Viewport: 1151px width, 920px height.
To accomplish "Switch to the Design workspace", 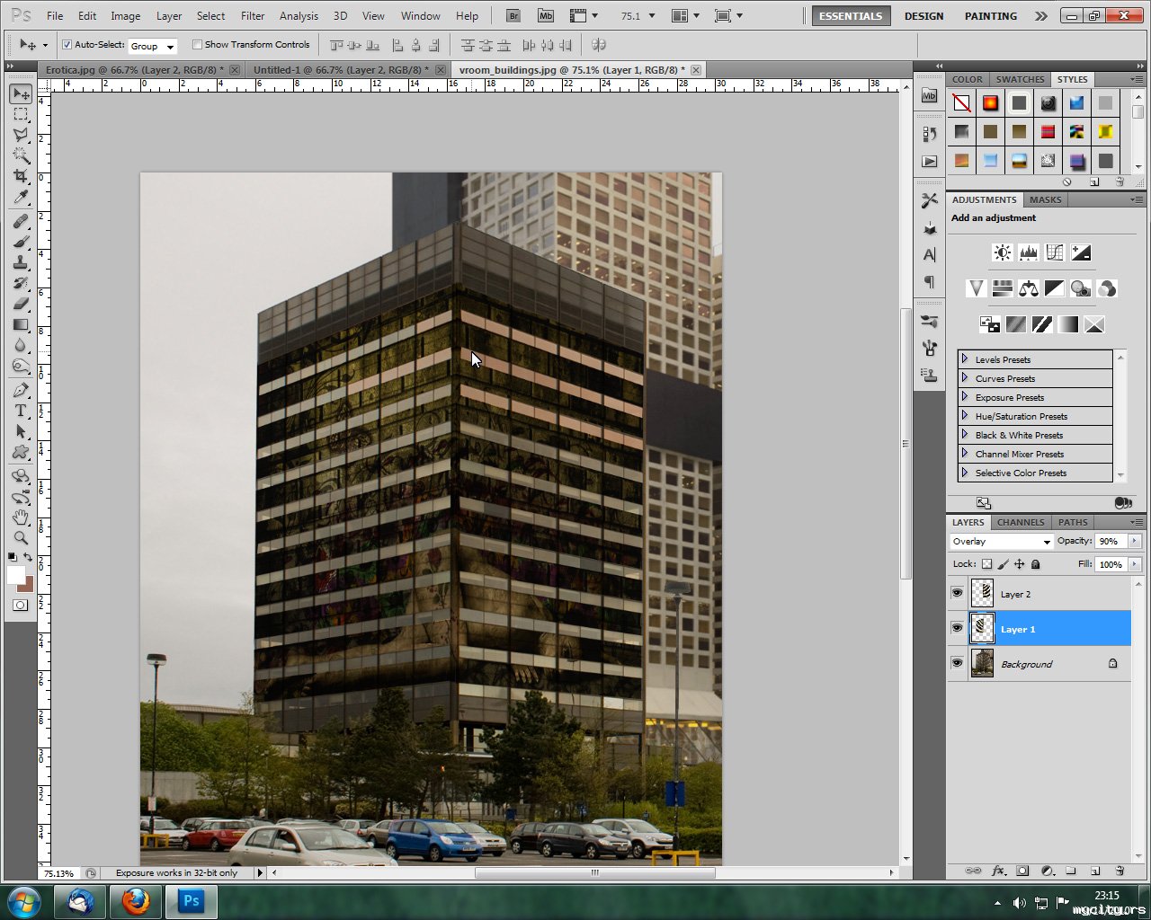I will point(923,15).
